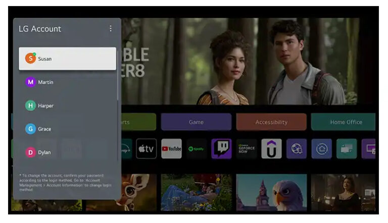Open the YouTube app
The height and width of the screenshot is (223, 388).
(171, 149)
